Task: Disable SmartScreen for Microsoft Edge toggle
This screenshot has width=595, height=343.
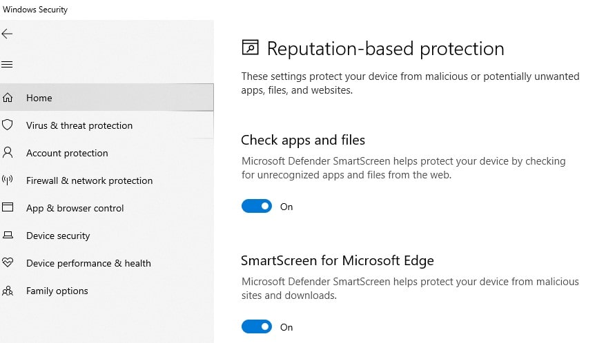Action: [x=257, y=327]
